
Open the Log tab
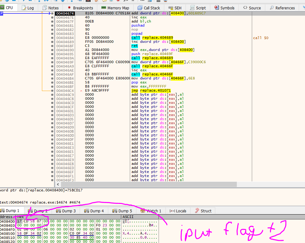coord(28,8)
